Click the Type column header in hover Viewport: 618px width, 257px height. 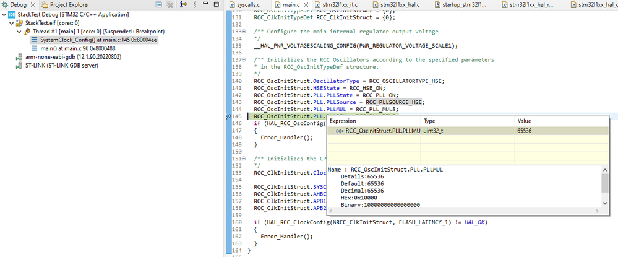(x=468, y=121)
